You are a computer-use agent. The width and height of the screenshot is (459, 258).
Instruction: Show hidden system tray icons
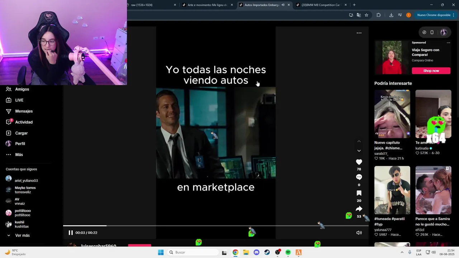pyautogui.click(x=402, y=252)
